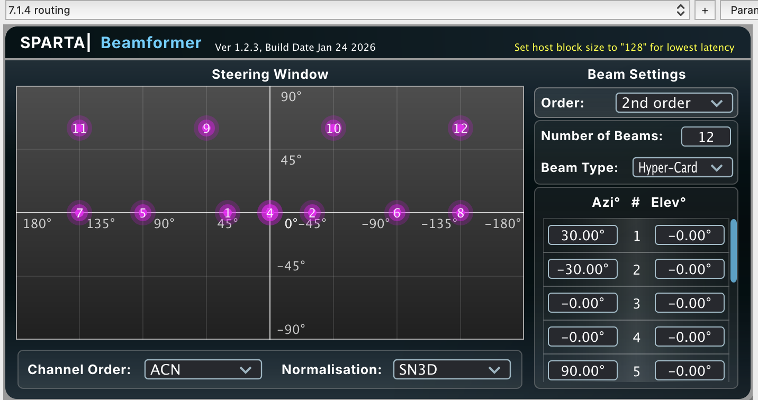The height and width of the screenshot is (400, 758).
Task: Click the plus button beside the preset menu
Action: coord(705,10)
